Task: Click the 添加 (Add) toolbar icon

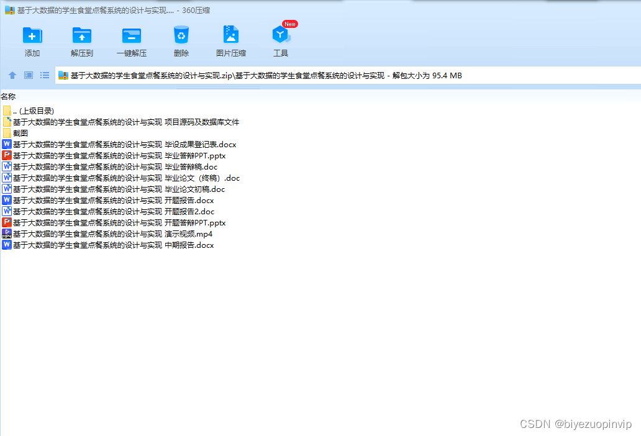Action: (32, 35)
